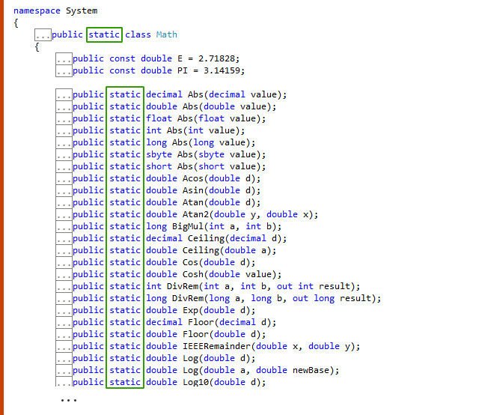Screen dimensions: 479x415
Task: Click 'sbyte' return type of Abs
Action: [159, 155]
